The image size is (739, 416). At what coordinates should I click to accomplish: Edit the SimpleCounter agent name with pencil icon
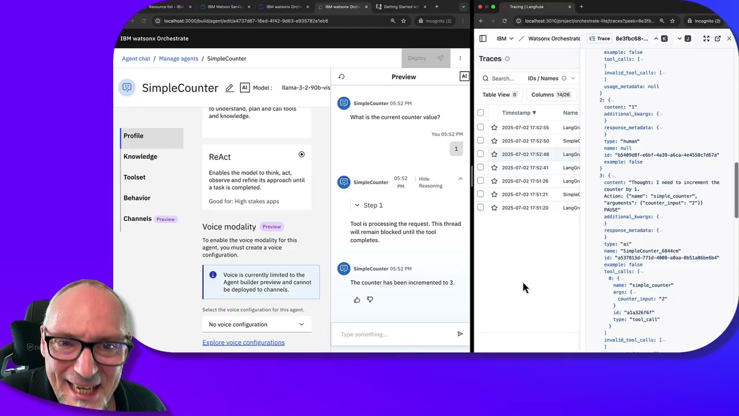[x=229, y=88]
